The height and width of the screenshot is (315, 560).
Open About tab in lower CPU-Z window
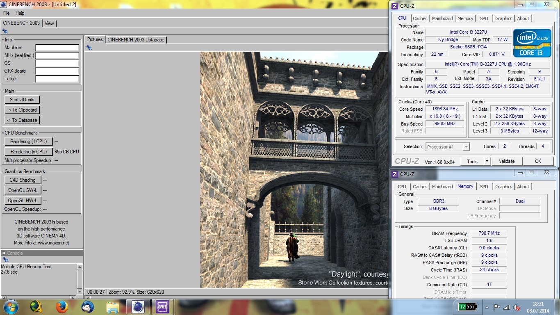pos(523,187)
